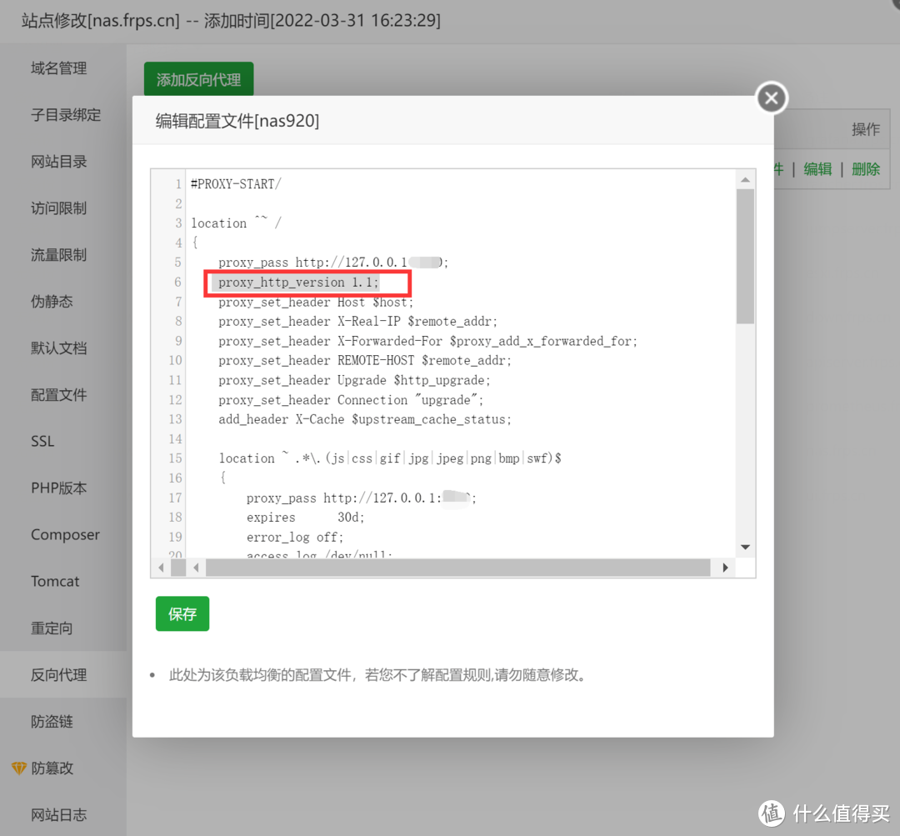Click the 'expires 30d' line
900x836 pixels.
305,518
